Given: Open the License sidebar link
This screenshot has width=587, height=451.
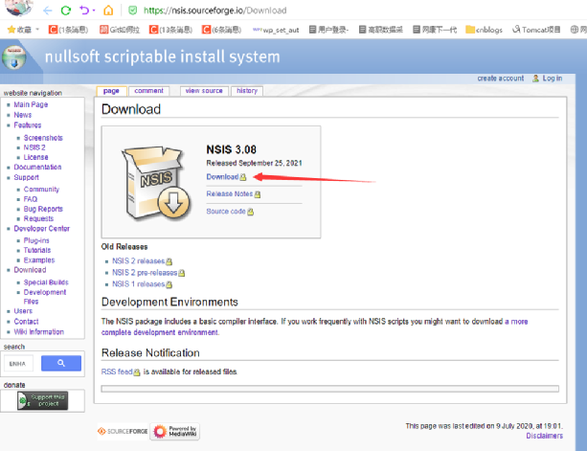Looking at the screenshot, I should [x=36, y=157].
